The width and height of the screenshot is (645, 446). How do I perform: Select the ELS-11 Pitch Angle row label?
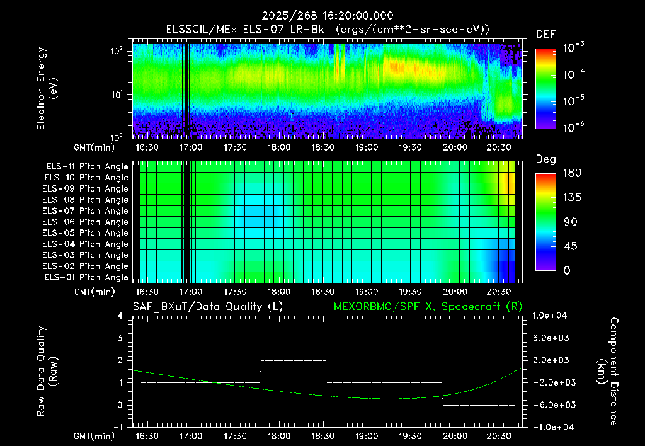[x=87, y=167]
